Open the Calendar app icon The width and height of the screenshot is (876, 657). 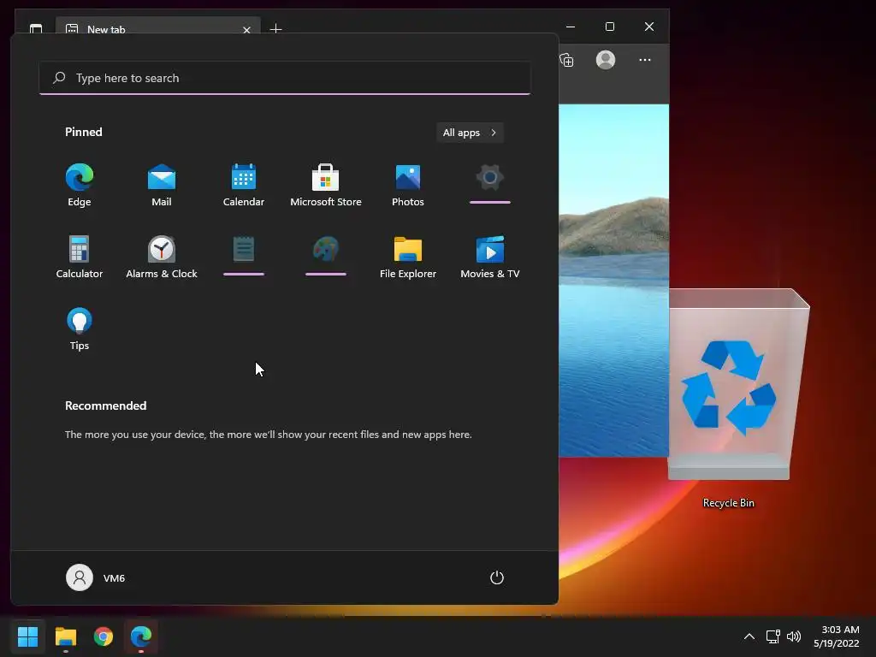(x=244, y=186)
